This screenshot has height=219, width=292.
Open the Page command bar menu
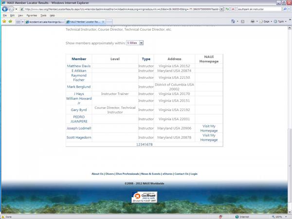coord(266,21)
